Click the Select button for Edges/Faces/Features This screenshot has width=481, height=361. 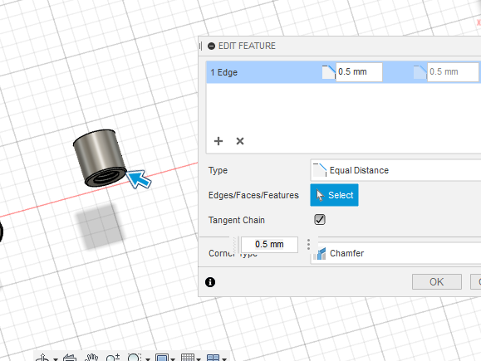click(334, 195)
